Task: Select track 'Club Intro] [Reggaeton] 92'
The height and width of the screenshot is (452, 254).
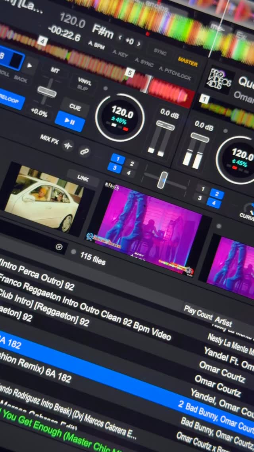Action: point(44,307)
